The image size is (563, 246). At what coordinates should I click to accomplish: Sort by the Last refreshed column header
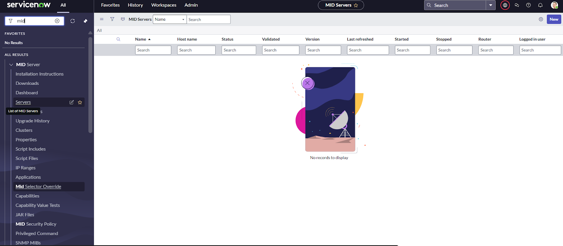point(360,39)
